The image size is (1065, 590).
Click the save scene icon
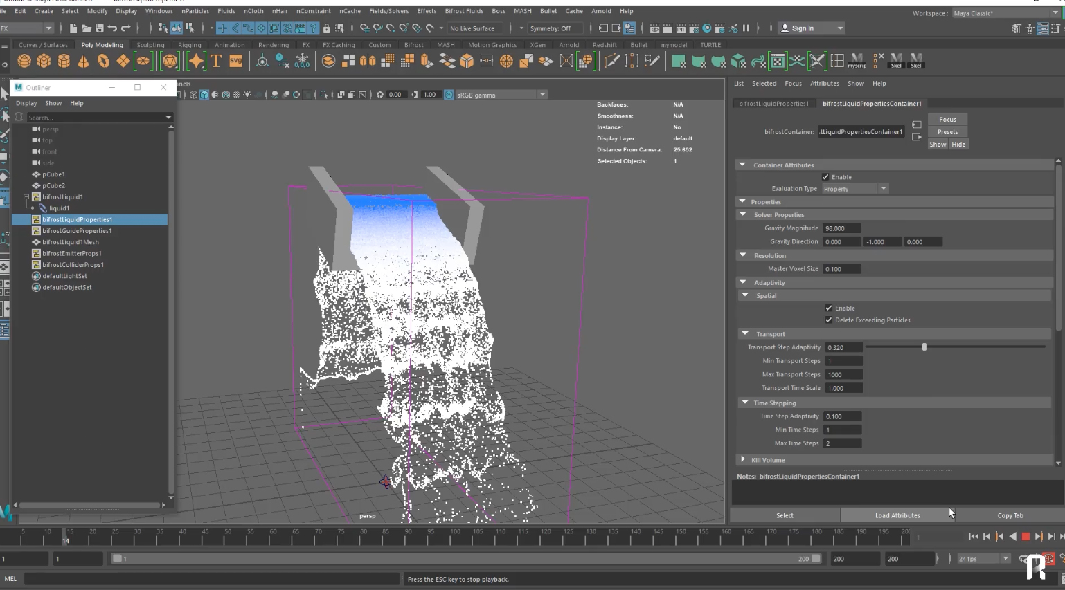99,28
